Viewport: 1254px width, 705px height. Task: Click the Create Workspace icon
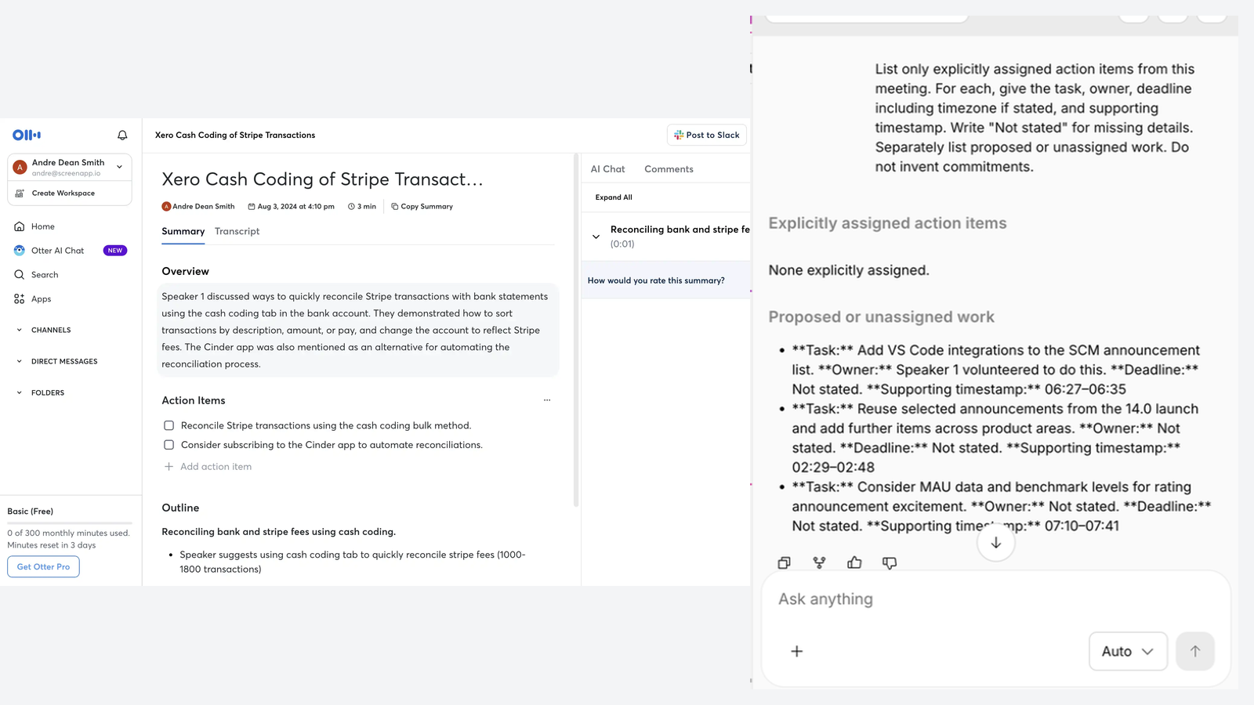pyautogui.click(x=20, y=193)
